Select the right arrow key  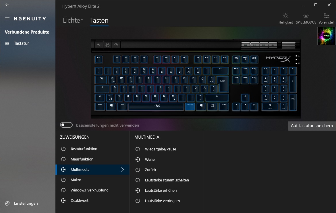[254, 107]
